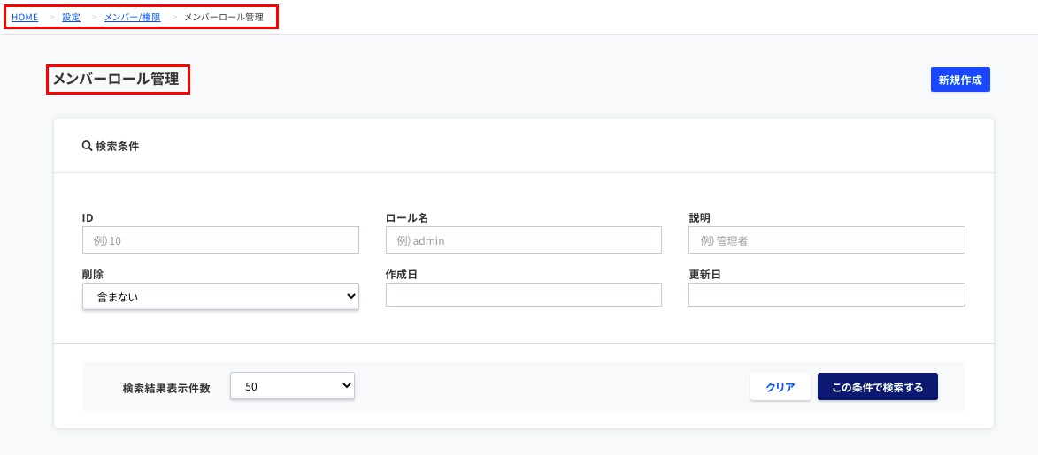Focus the ID input field

(x=220, y=240)
